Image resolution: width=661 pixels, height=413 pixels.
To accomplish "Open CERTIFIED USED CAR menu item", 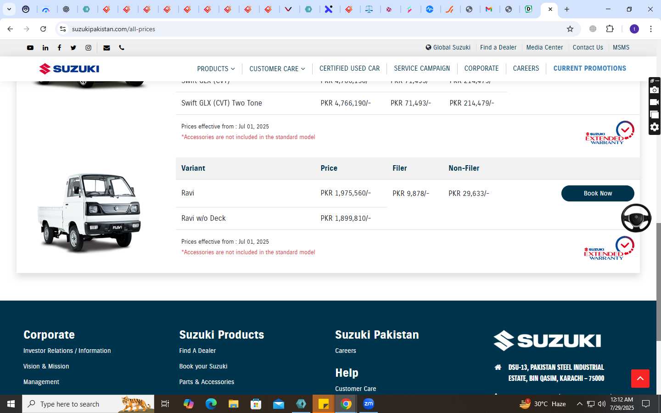I will tap(350, 68).
